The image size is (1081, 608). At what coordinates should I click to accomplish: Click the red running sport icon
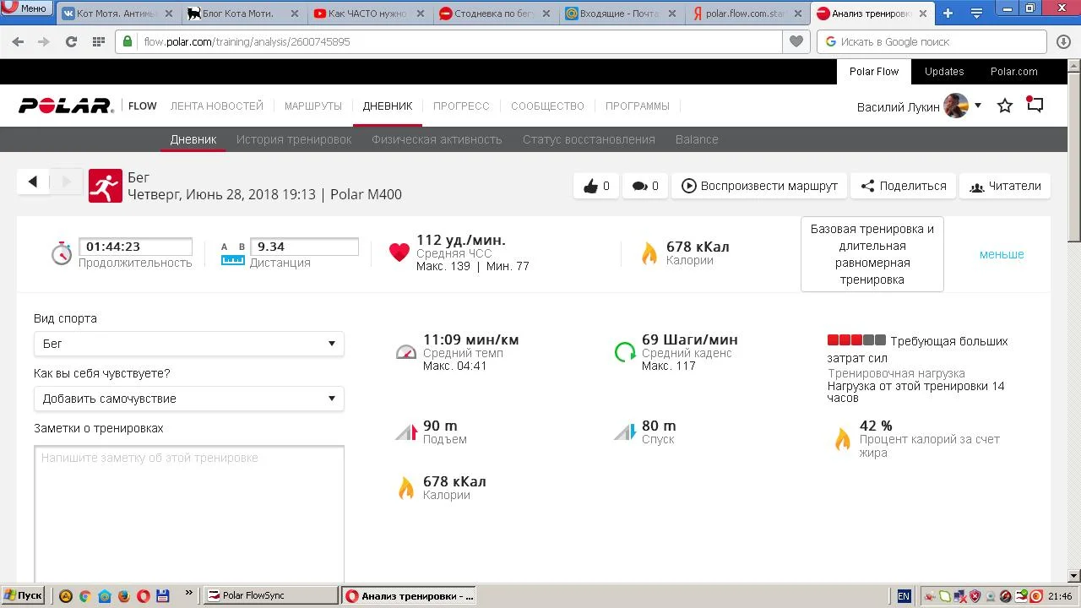tap(106, 186)
